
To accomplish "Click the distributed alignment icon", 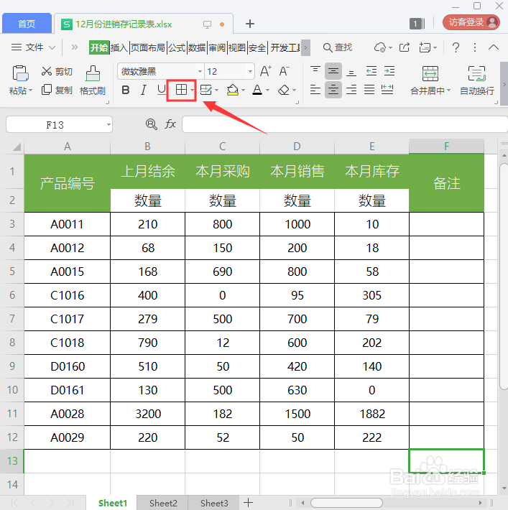I will point(387,90).
